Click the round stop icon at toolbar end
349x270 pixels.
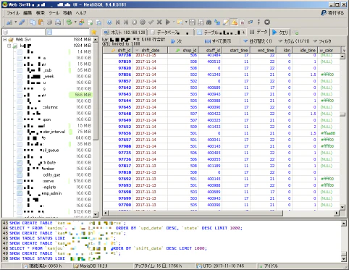coord(267,22)
